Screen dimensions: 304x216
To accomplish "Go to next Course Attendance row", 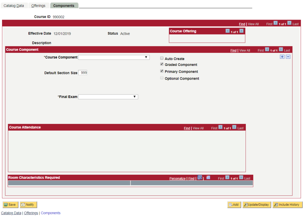I will tap(234, 127).
